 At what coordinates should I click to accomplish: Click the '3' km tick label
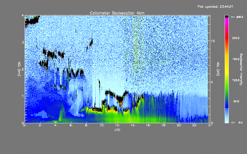coord(23,42)
